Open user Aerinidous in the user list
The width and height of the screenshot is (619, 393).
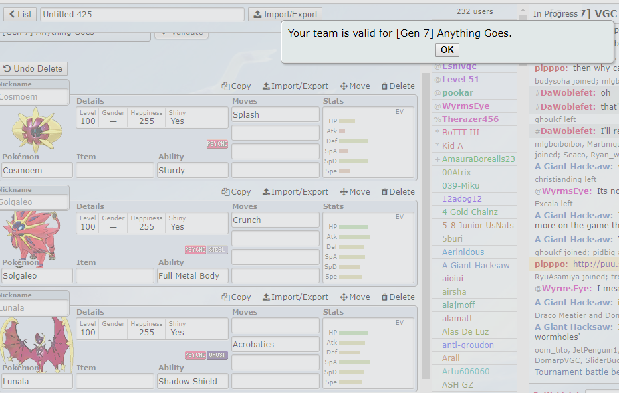click(x=463, y=252)
